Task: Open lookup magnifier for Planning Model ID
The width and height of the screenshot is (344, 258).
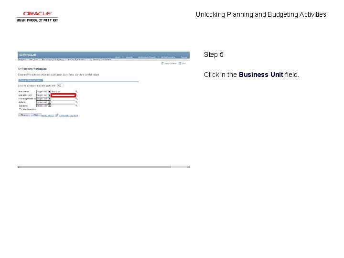Action: (76, 99)
